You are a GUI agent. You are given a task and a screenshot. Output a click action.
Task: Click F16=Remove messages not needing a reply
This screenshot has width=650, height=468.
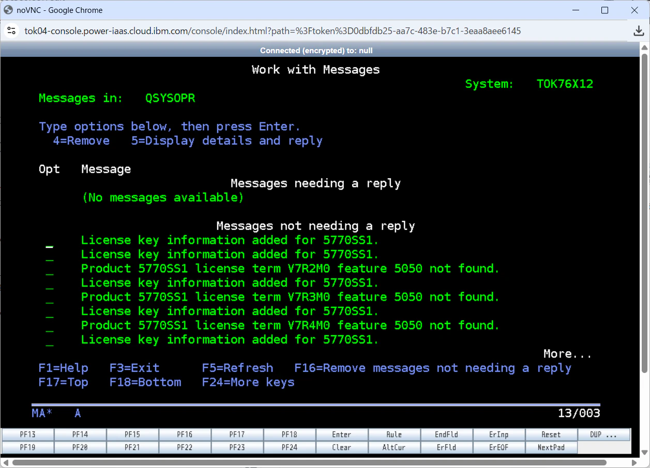coord(433,368)
